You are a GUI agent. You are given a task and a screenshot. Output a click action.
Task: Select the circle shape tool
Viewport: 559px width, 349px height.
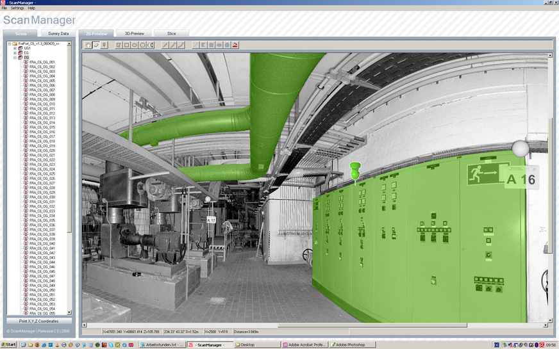pos(142,45)
